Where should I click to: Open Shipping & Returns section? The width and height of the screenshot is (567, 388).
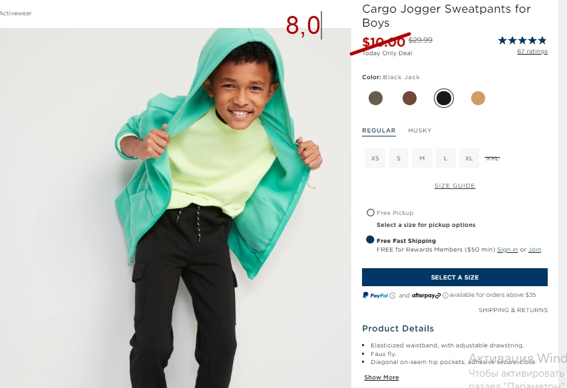[x=513, y=310]
